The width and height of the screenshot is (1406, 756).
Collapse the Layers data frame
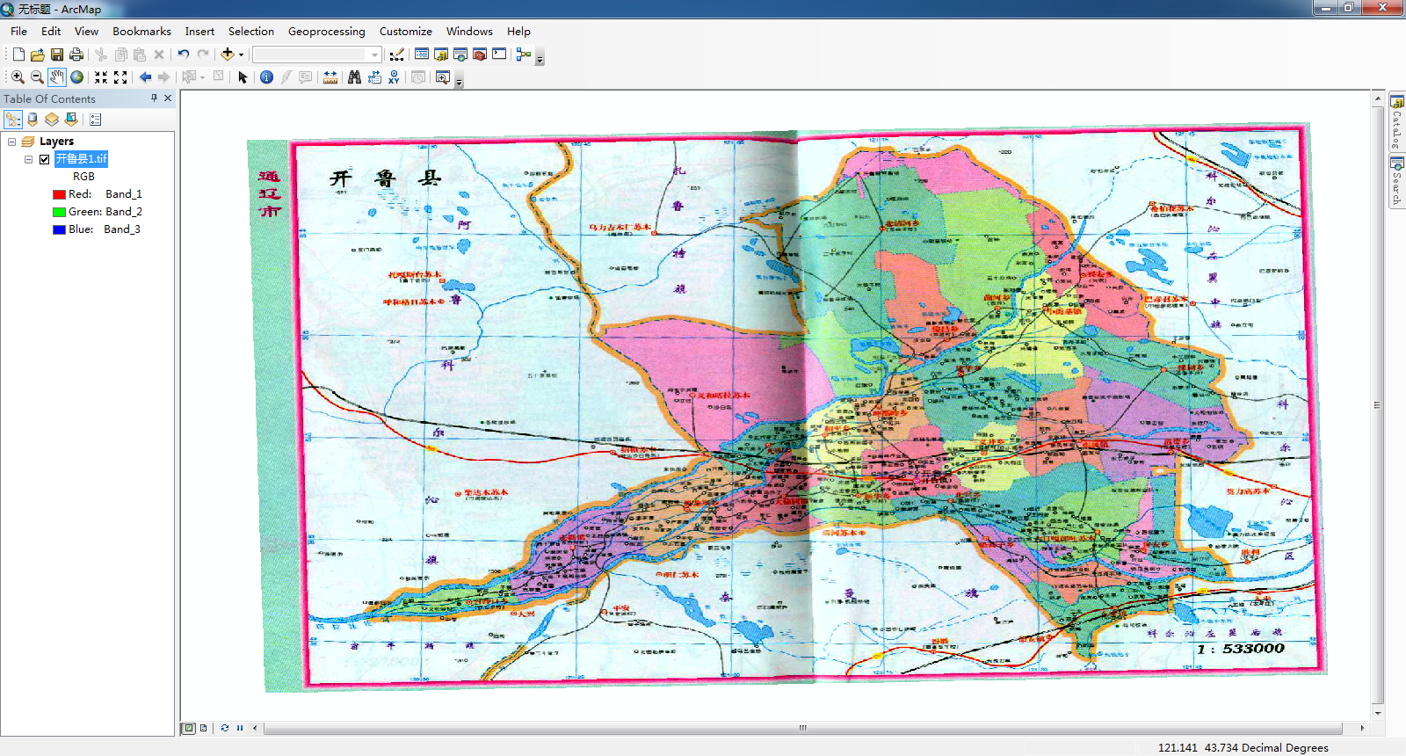11,142
